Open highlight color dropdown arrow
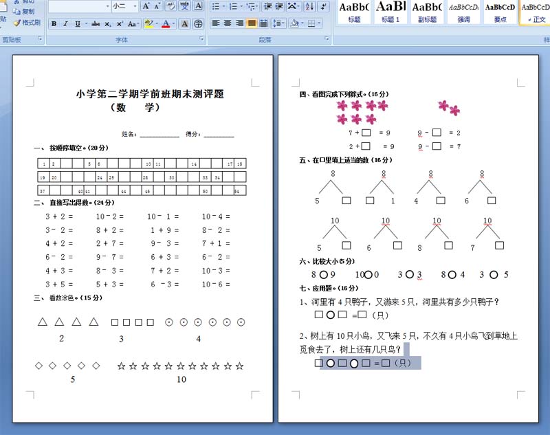This screenshot has height=435, width=550. (x=157, y=24)
